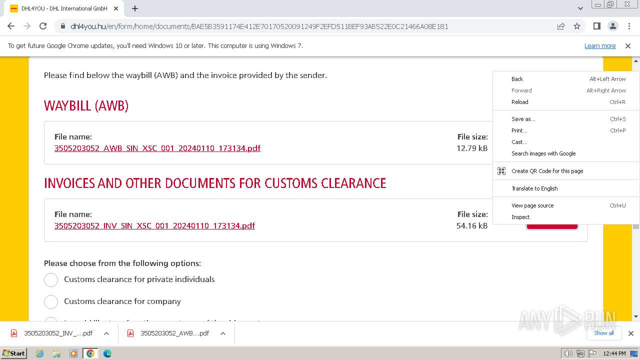
Task: Expand options for the AWB download
Action: coord(223,333)
